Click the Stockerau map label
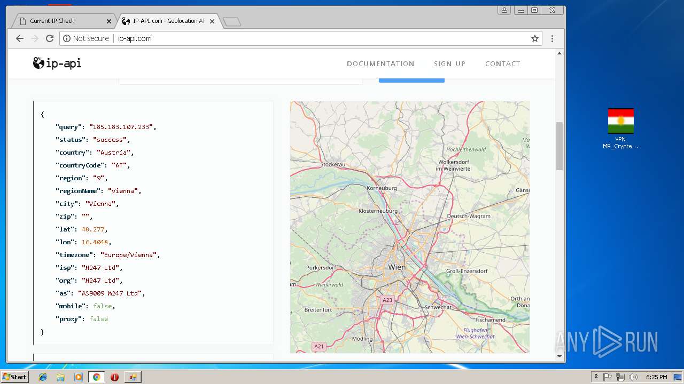The image size is (684, 384). coord(333,165)
